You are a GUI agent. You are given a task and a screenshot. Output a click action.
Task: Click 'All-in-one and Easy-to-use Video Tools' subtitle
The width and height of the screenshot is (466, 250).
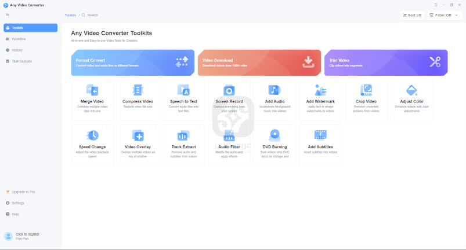[x=104, y=41]
